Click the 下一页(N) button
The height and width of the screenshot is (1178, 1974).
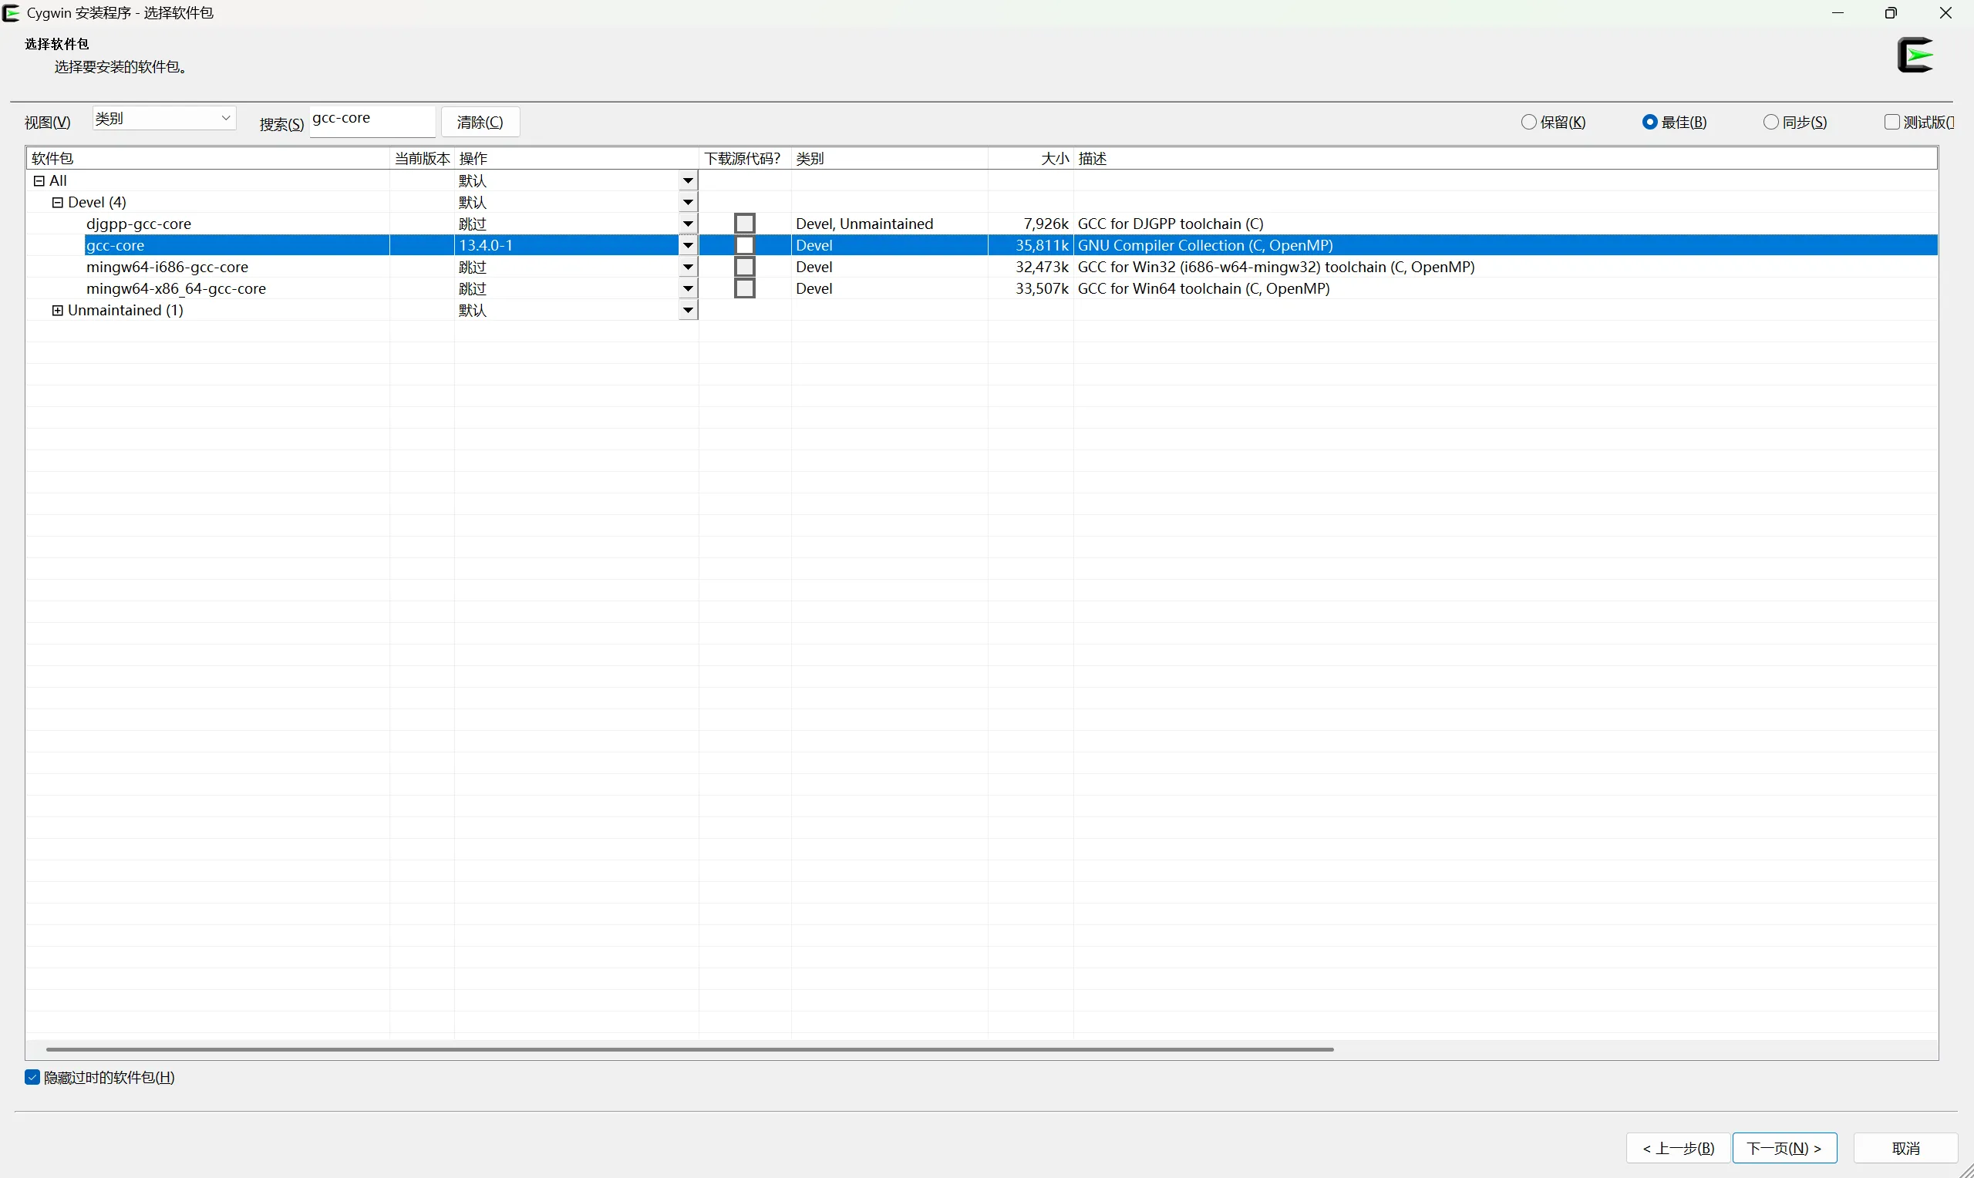pyautogui.click(x=1784, y=1148)
